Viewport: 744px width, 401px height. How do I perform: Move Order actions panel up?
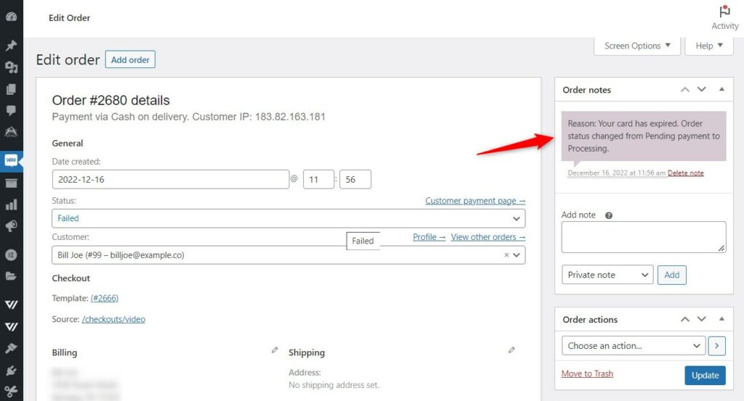pyautogui.click(x=684, y=319)
